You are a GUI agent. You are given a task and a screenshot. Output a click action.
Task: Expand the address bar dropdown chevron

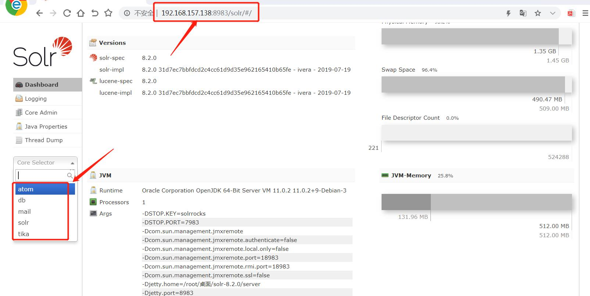click(553, 13)
